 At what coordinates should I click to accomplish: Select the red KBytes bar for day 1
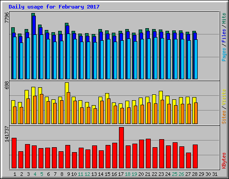14,153
